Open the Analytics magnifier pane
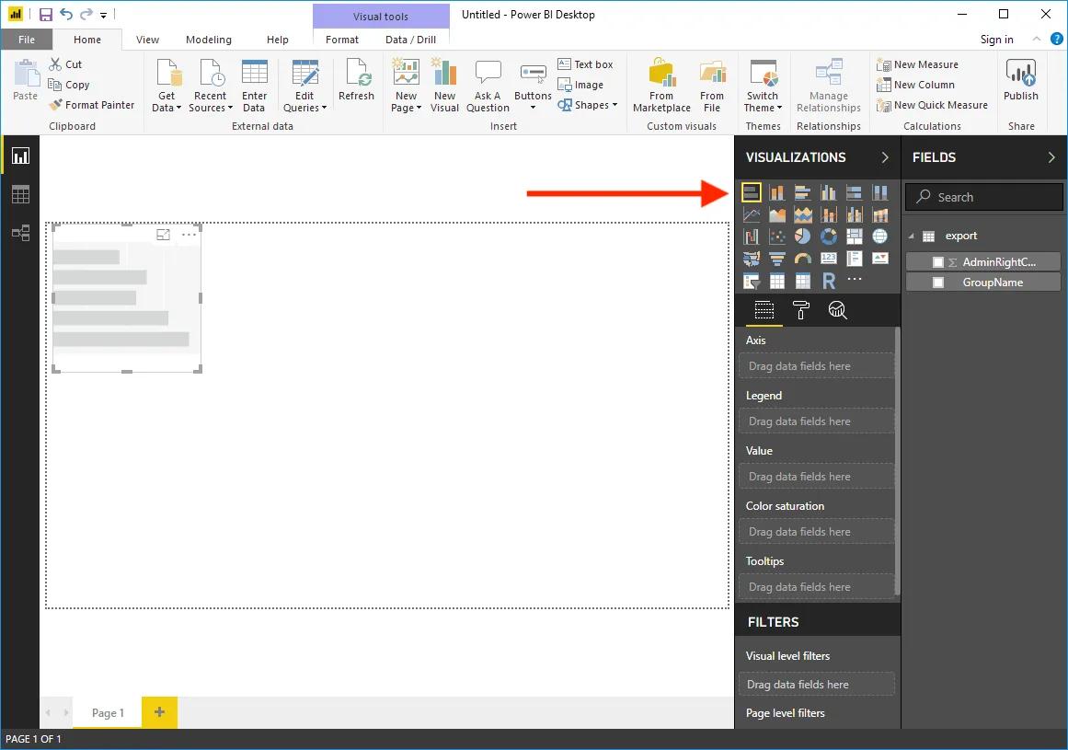This screenshot has height=750, width=1068. coord(837,311)
